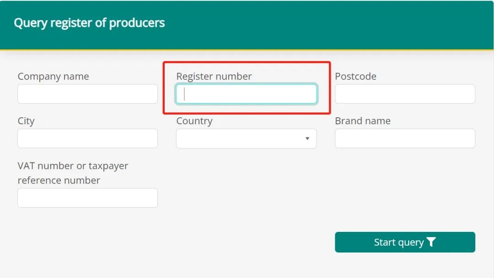The width and height of the screenshot is (494, 278).
Task: Click the "Country" label text
Action: coord(194,121)
